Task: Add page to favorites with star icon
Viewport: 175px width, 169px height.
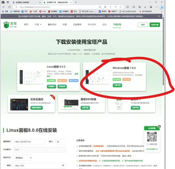Action: (x=121, y=7)
